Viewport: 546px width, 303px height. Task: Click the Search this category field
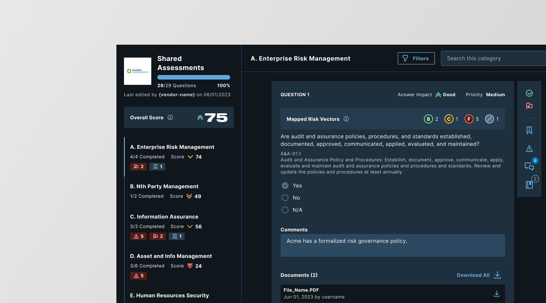(493, 58)
